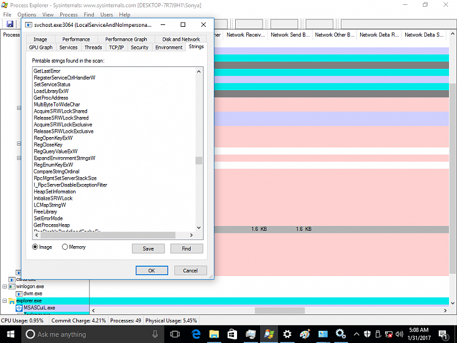The width and height of the screenshot is (457, 343).
Task: Switch to the Performance tab
Action: 76,40
